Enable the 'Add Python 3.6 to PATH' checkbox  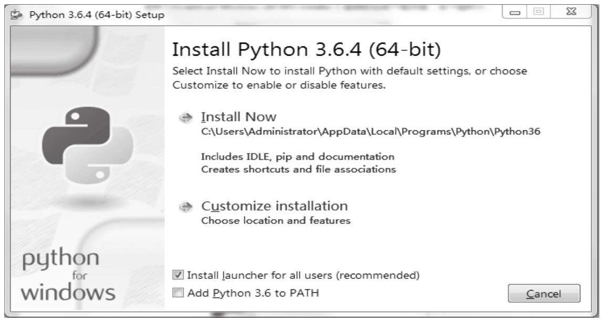click(179, 293)
